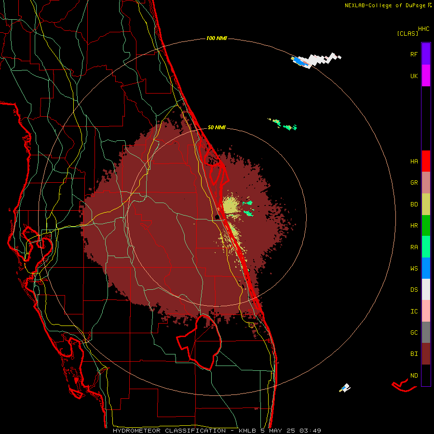The image size is (434, 434).
Task: Click the ND legend label
Action: click(414, 375)
